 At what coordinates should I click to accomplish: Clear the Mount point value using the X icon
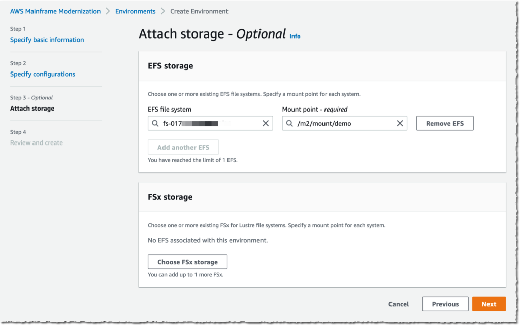[400, 123]
